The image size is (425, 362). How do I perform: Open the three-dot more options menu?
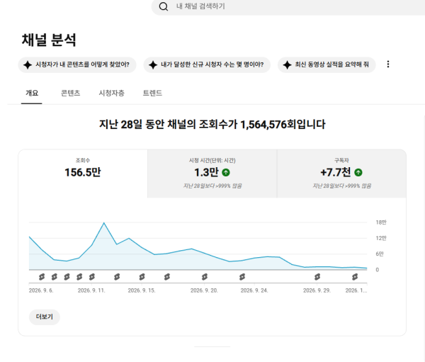(388, 64)
